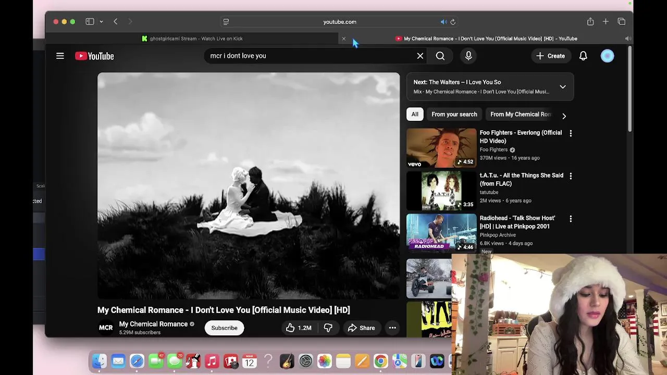Open Photos from the Dock
Image resolution: width=667 pixels, height=375 pixels.
click(x=324, y=361)
